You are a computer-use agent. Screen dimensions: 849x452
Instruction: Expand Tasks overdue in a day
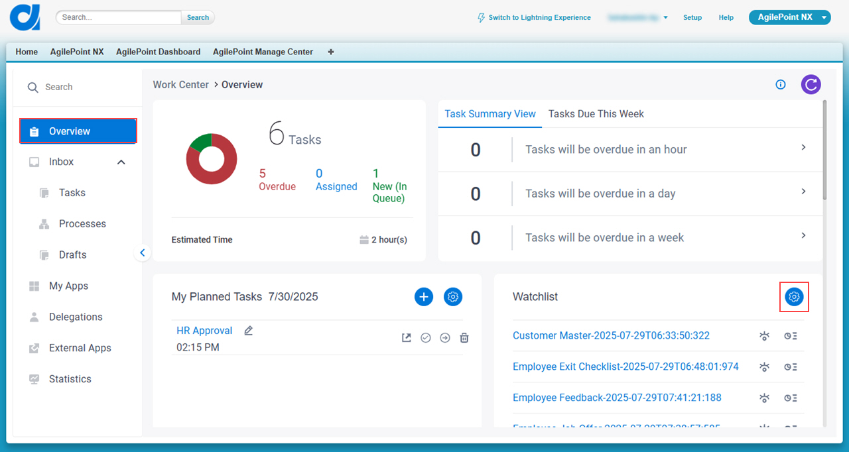803,192
